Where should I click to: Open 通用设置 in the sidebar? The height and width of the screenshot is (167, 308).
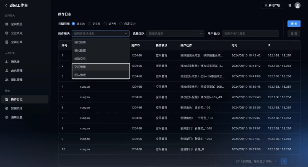pos(17,117)
